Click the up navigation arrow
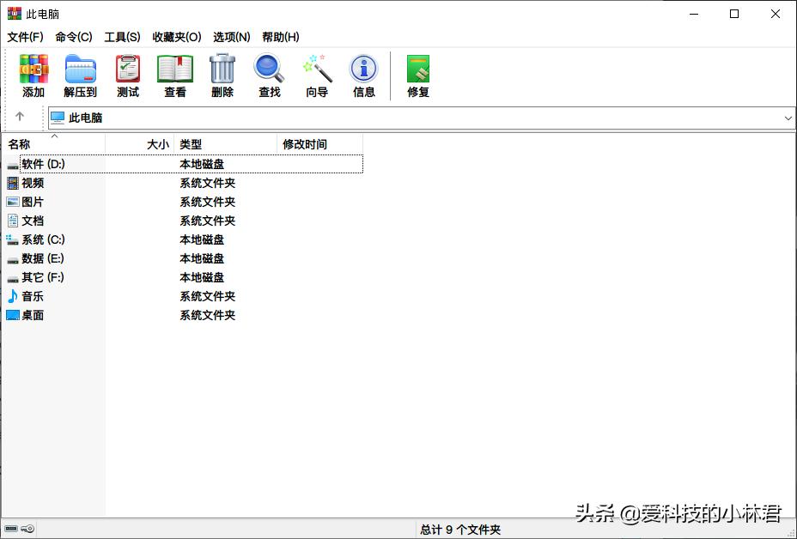Viewport: 797px width, 539px height. coord(21,118)
